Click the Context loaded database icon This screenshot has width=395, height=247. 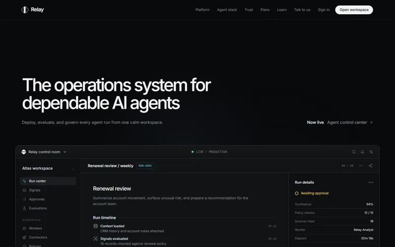(x=95, y=226)
